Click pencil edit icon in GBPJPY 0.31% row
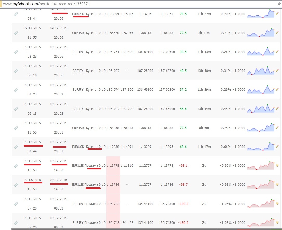282x230 pixels. point(277,71)
